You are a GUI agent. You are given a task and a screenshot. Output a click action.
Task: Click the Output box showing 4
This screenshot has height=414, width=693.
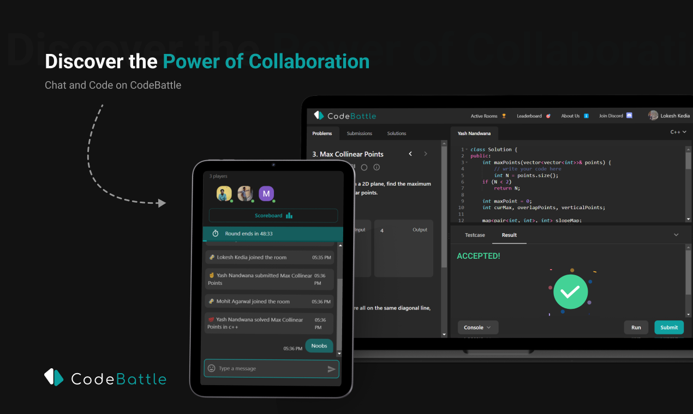click(404, 248)
